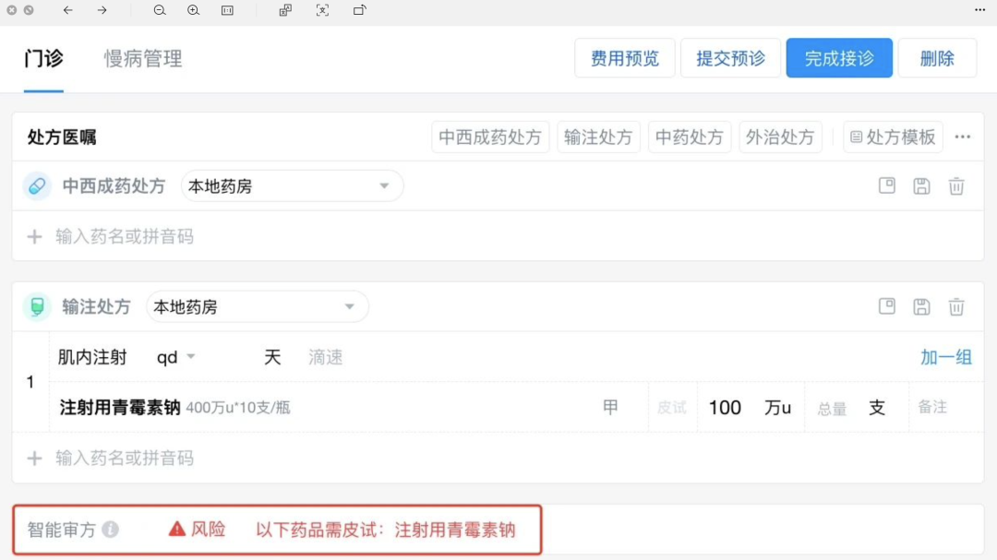
Task: Save the 输注处方 using disk icon
Action: [x=921, y=307]
